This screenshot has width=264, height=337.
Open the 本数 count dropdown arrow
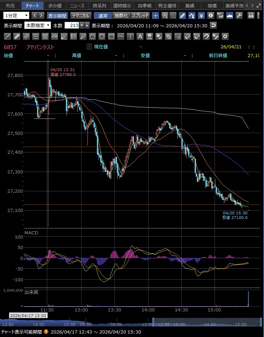click(82, 26)
